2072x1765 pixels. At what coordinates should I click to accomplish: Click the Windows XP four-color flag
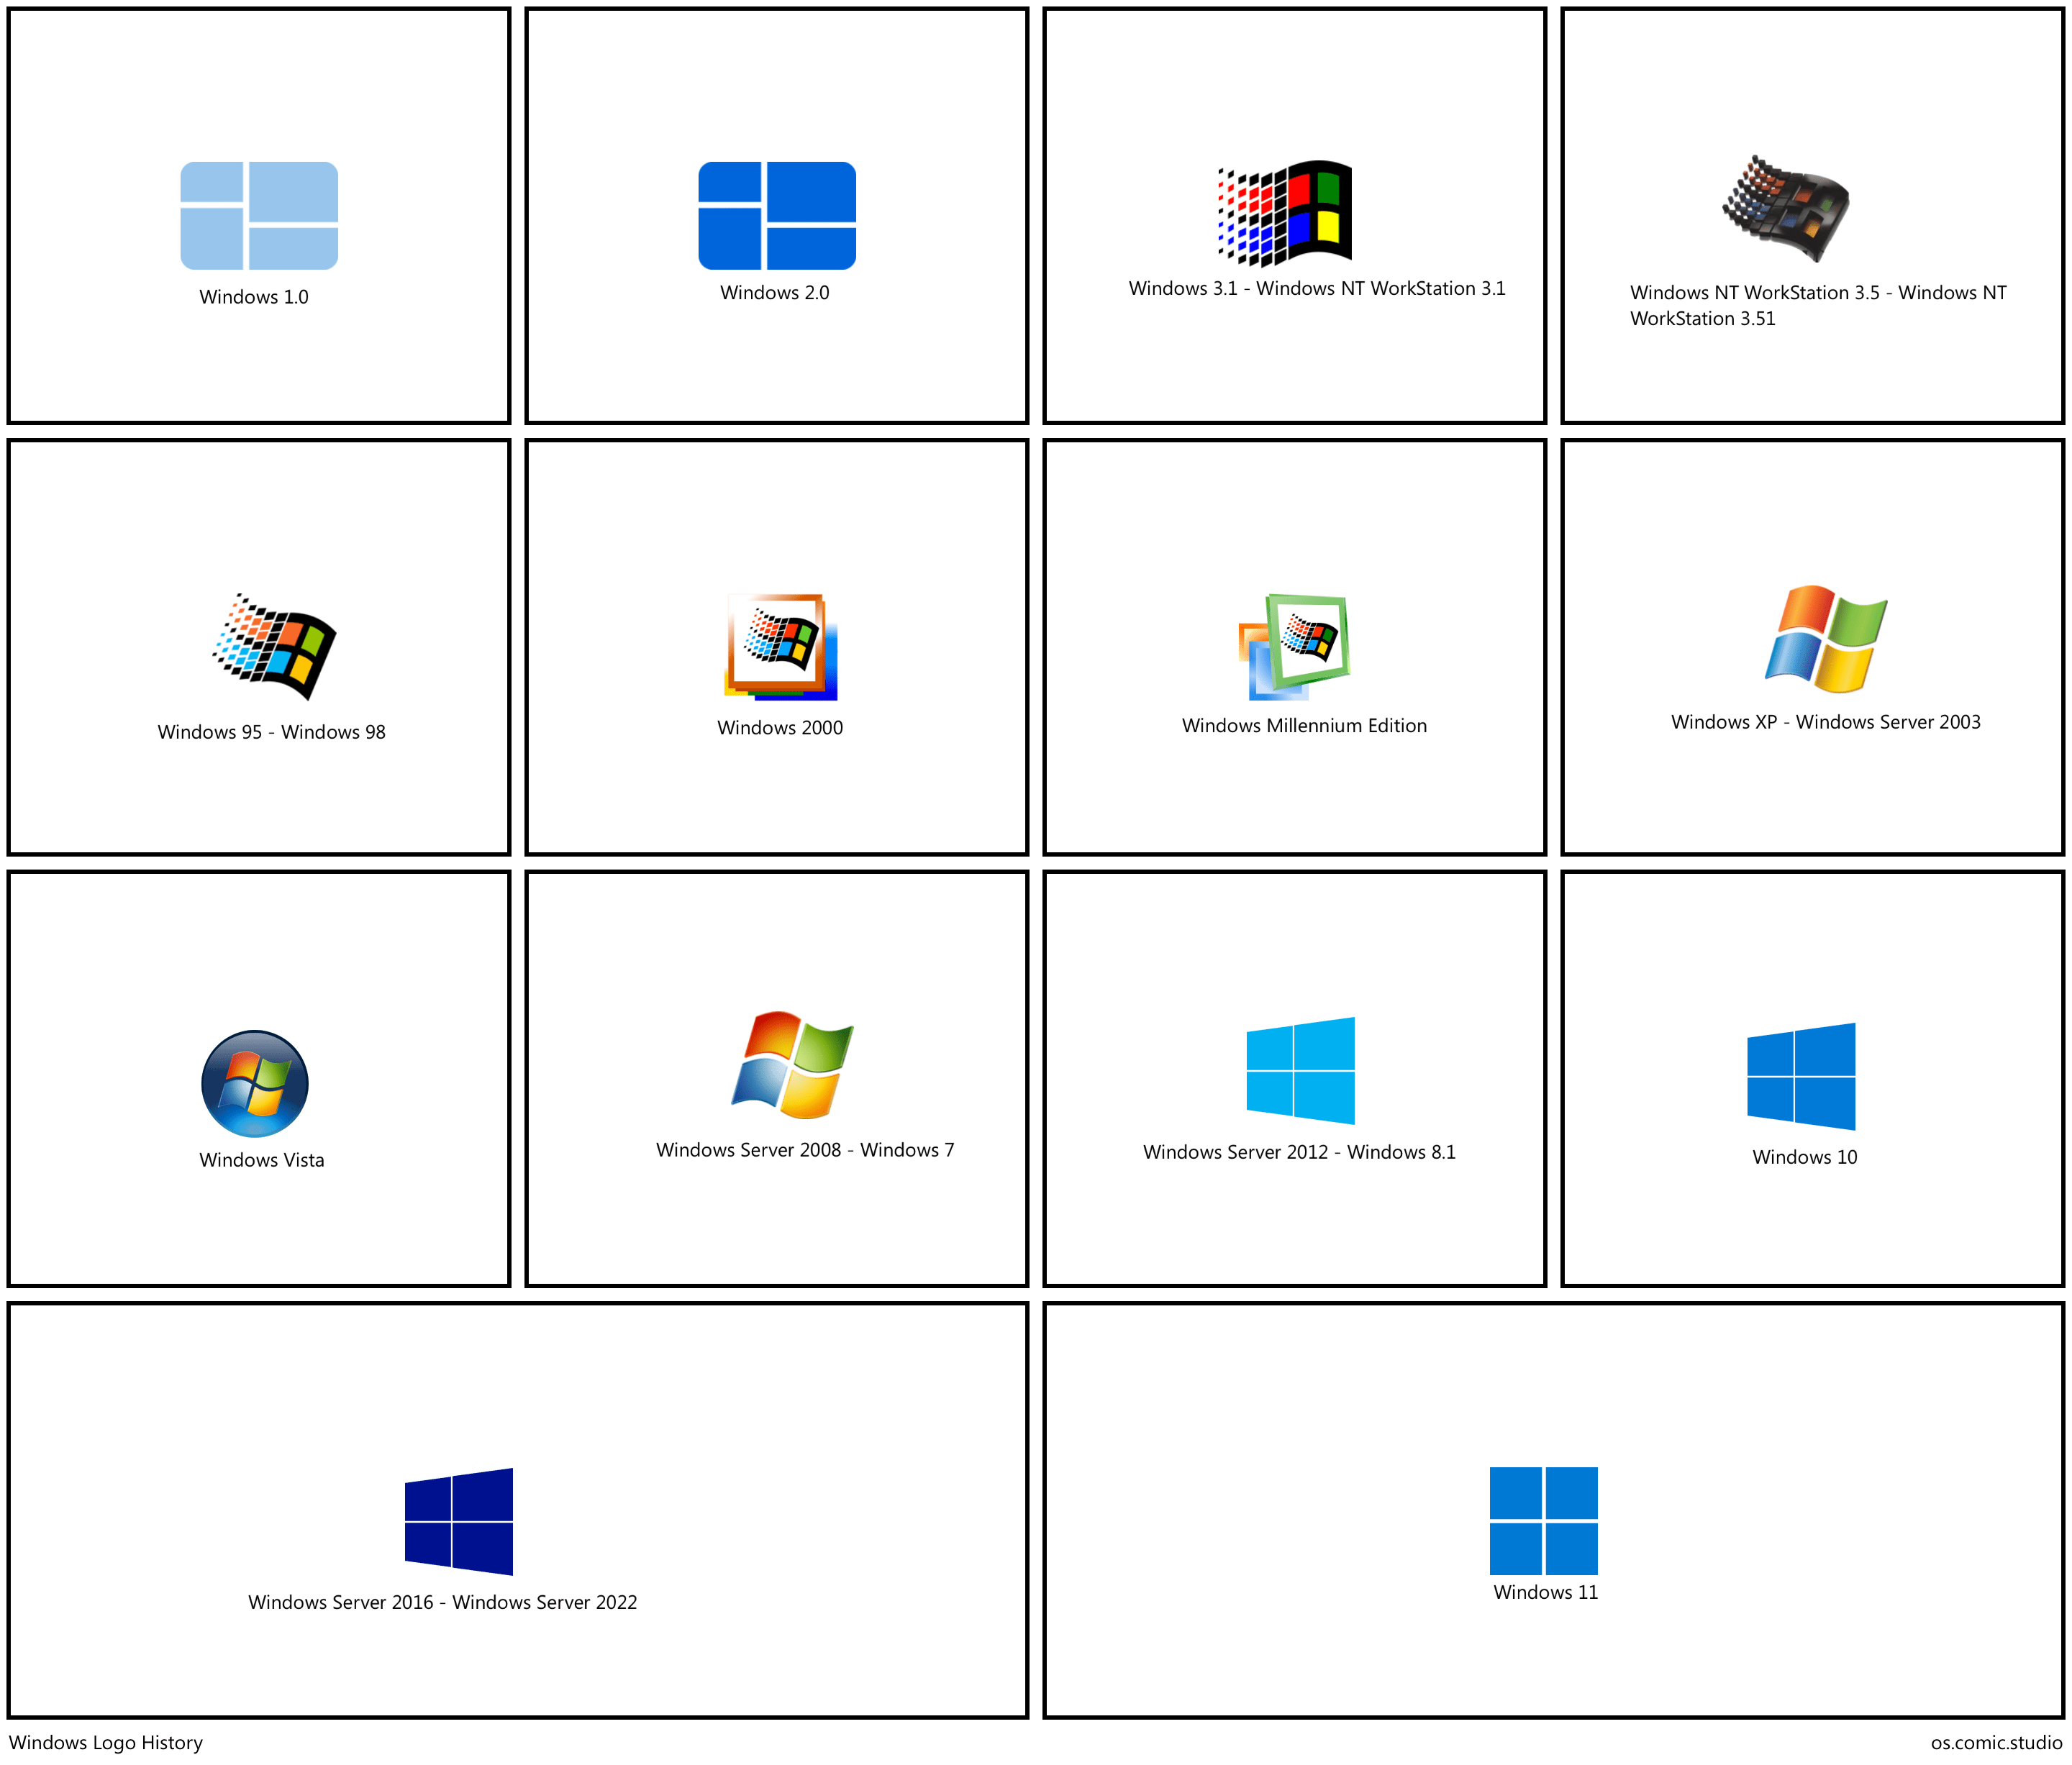tap(1826, 639)
